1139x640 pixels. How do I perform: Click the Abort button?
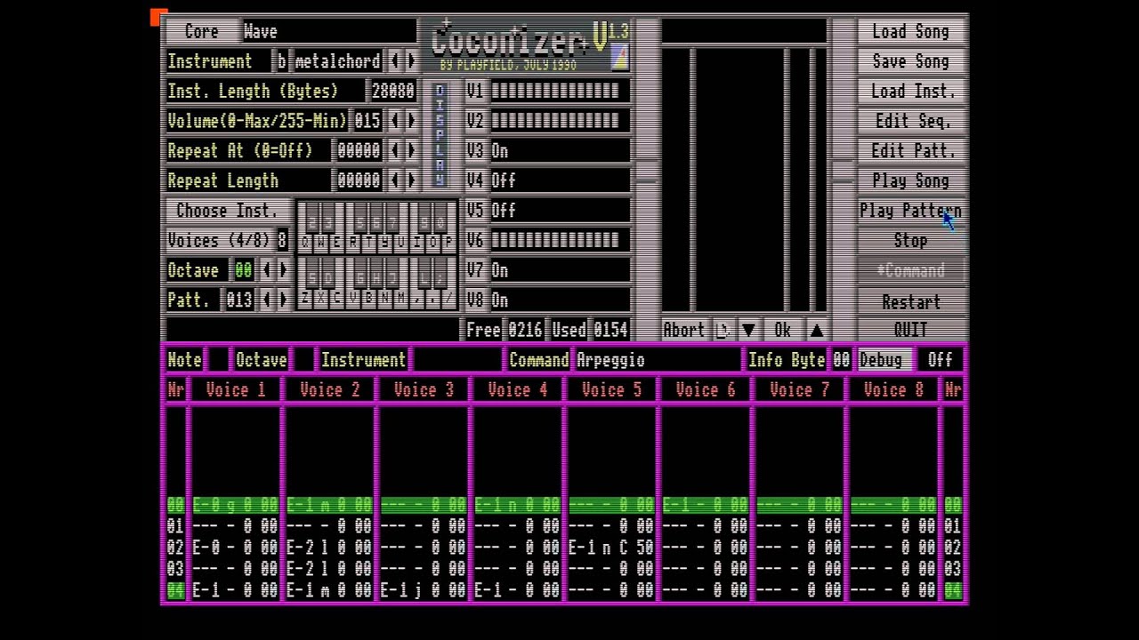click(683, 331)
